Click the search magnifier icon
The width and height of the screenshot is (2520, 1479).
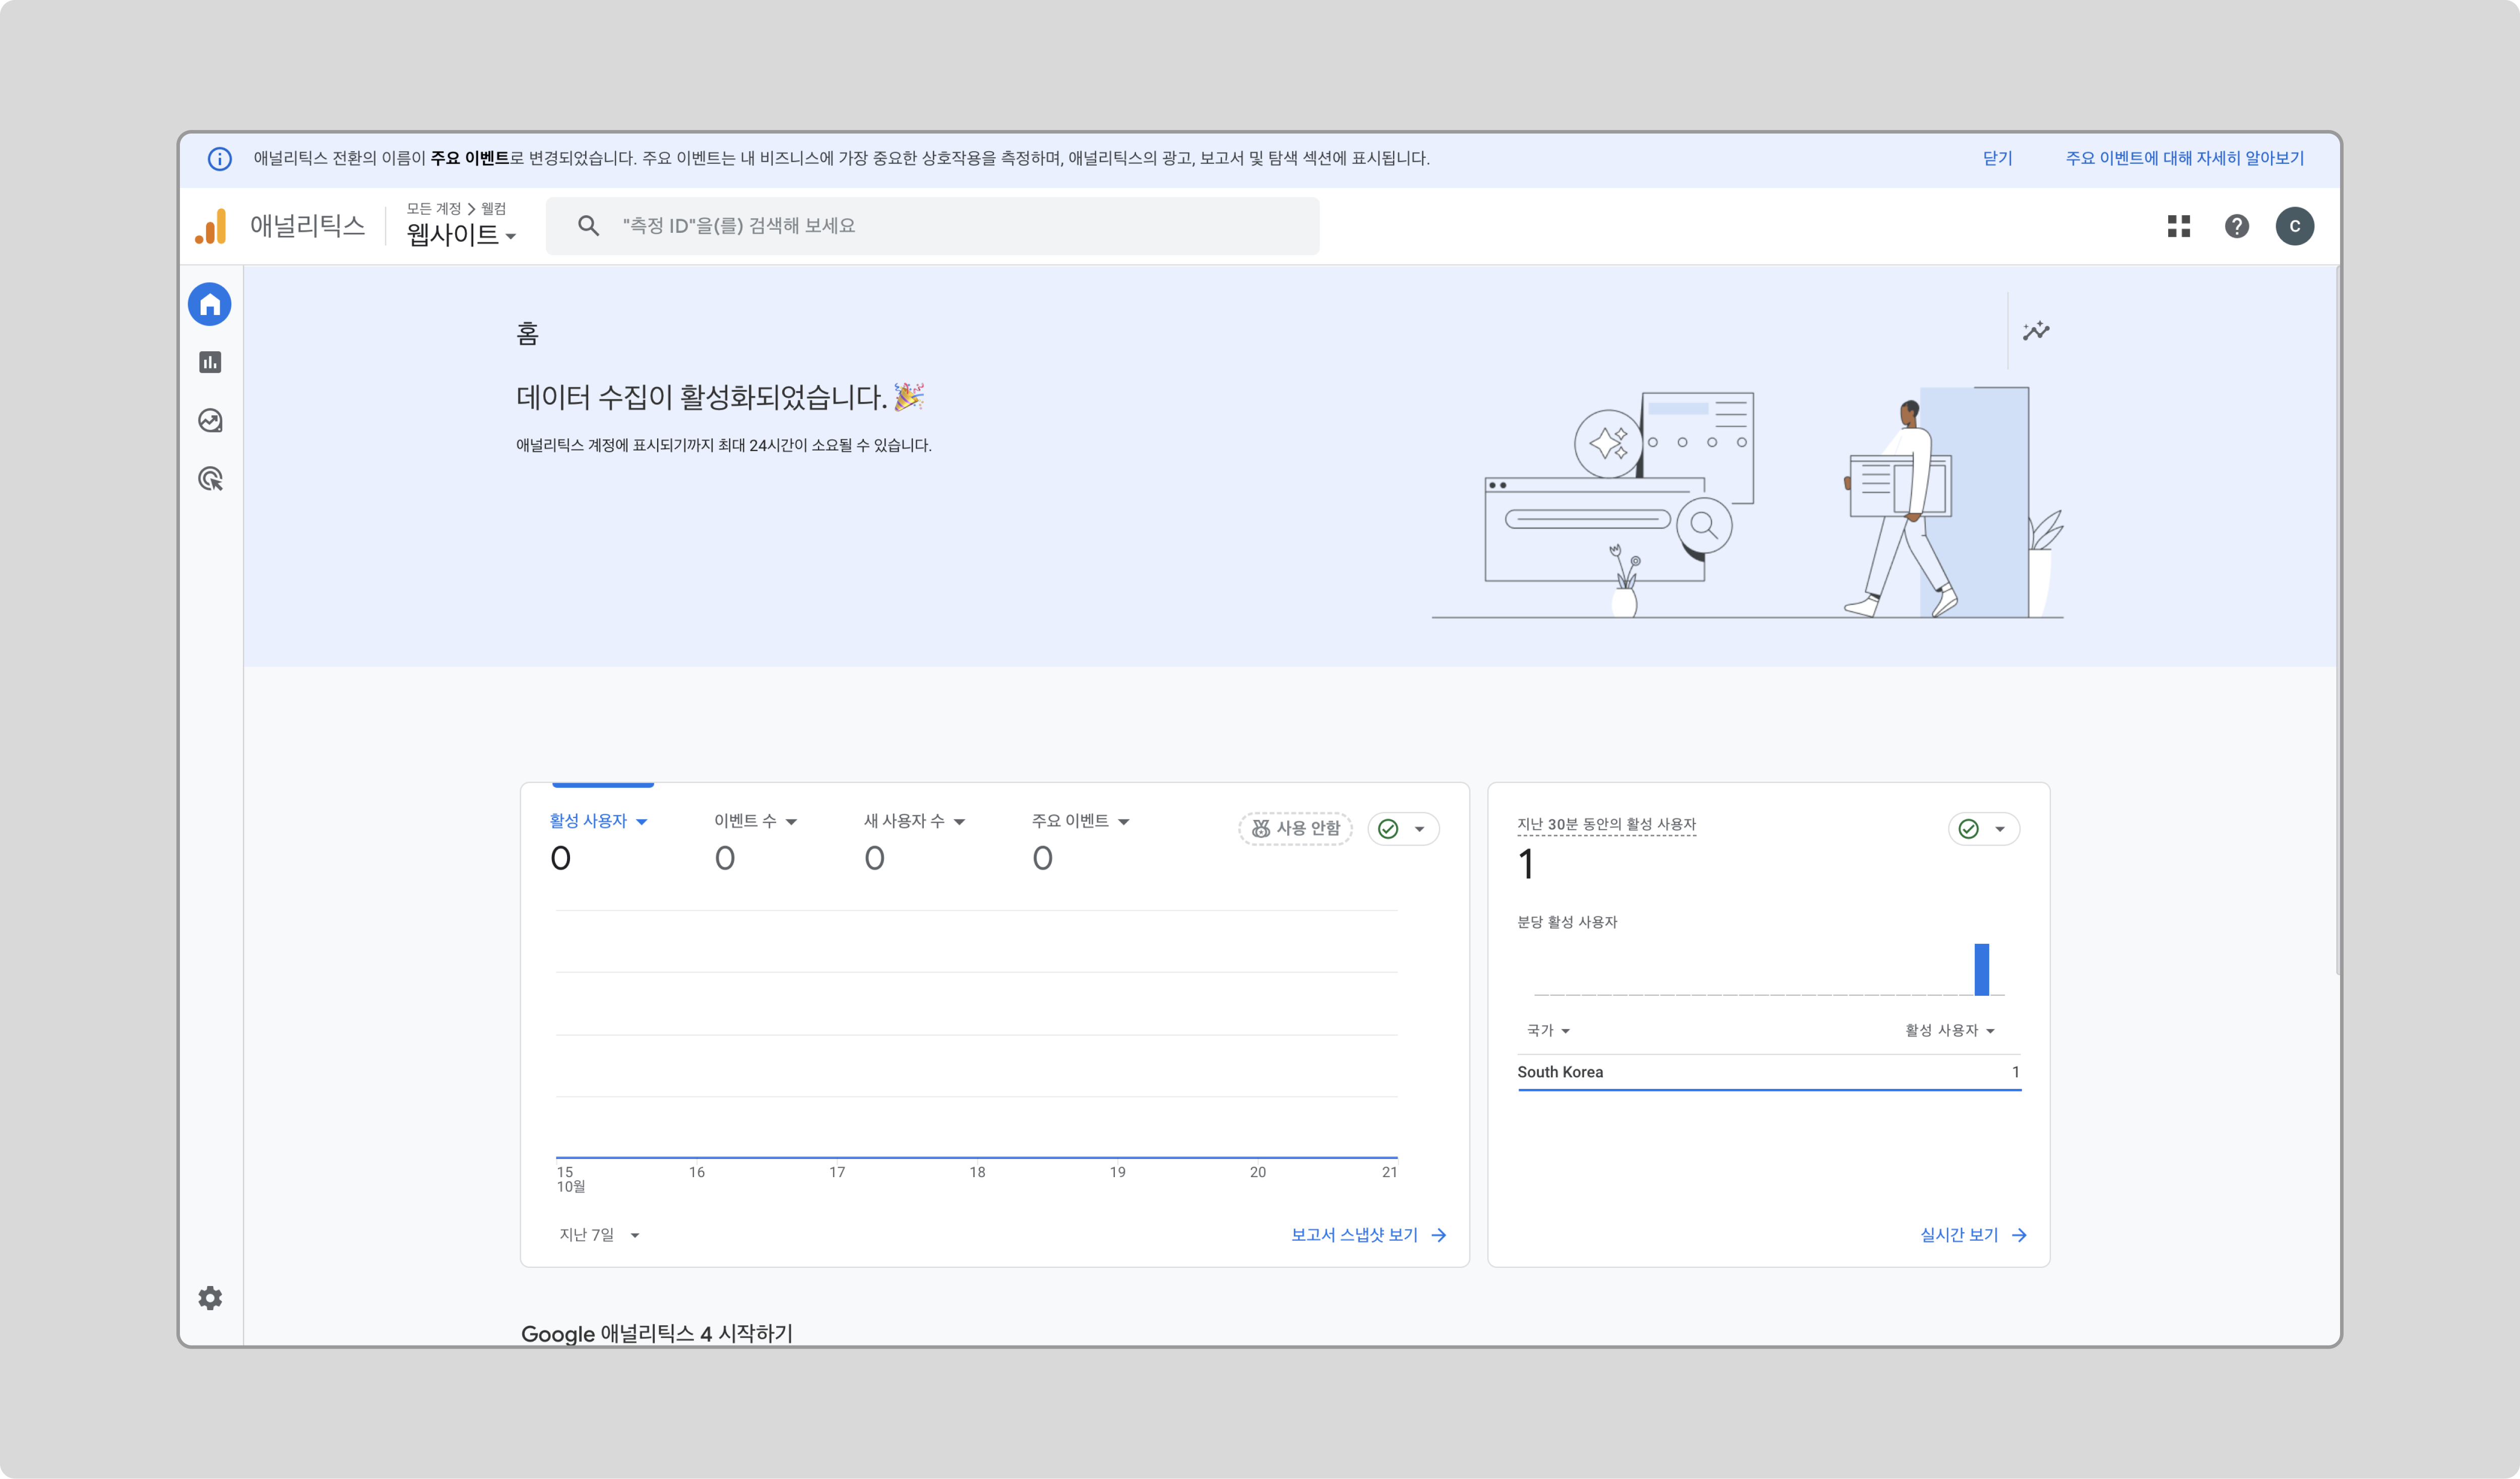pyautogui.click(x=589, y=226)
